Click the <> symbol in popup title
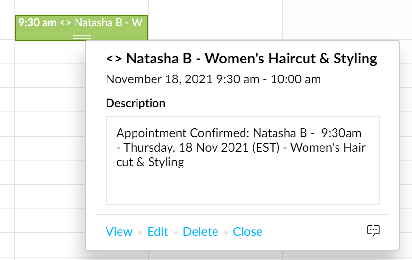 coord(113,59)
